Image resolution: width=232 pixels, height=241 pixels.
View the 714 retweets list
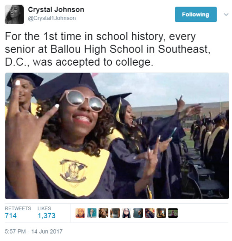tap(11, 215)
